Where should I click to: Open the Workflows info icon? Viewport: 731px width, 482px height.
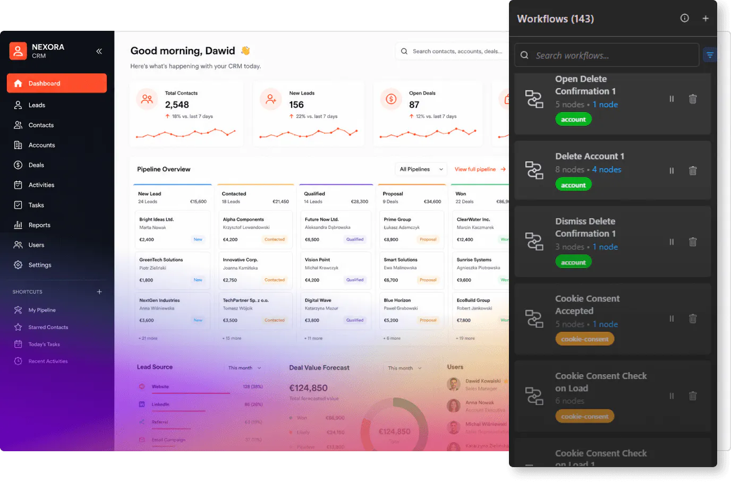(x=685, y=18)
